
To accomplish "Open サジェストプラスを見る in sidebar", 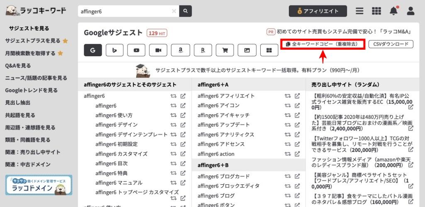I will 32,41.
